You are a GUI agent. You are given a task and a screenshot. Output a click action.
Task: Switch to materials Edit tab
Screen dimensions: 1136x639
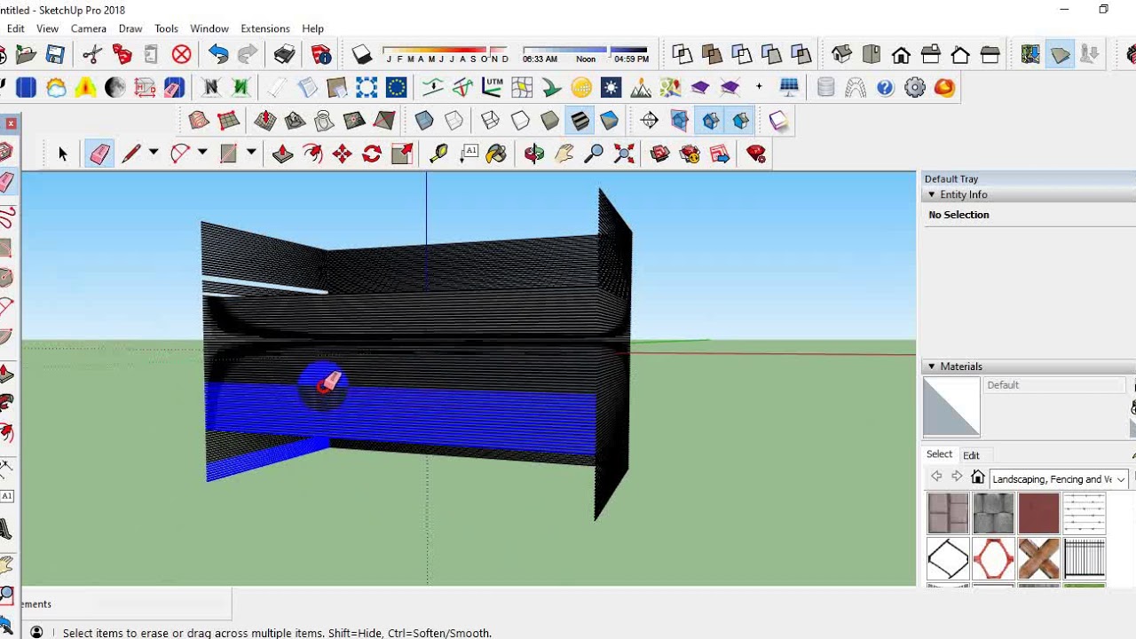click(x=971, y=455)
